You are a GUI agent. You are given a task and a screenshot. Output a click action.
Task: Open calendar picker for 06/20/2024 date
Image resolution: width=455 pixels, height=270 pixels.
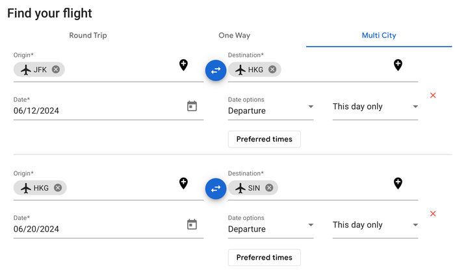click(192, 224)
